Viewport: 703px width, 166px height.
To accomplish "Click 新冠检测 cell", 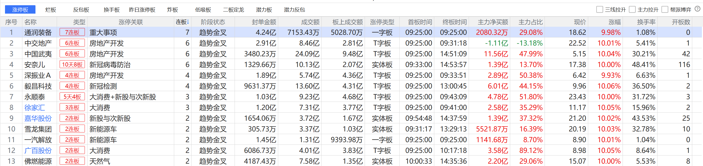I will [x=103, y=86].
